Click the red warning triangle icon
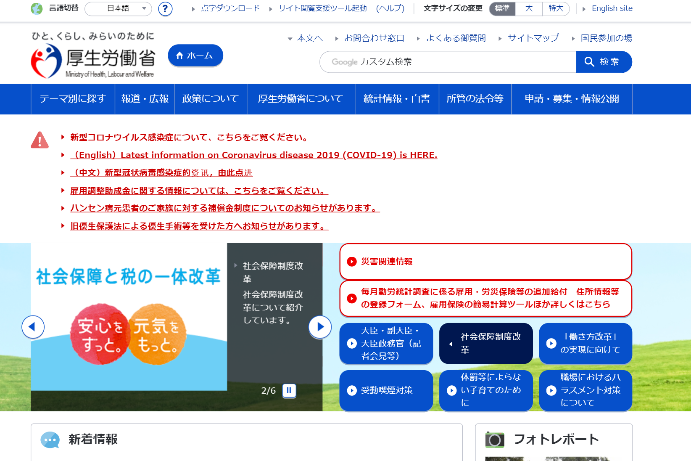Viewport: 691px width, 461px height. 39,140
